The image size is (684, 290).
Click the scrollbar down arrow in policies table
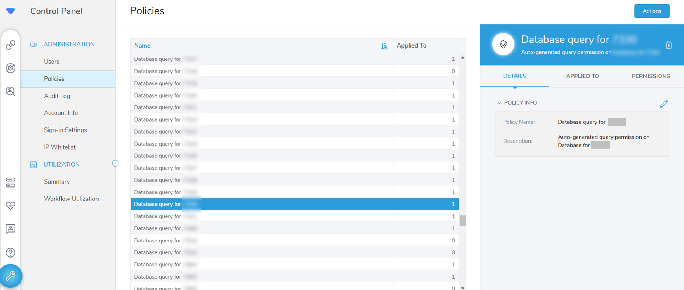point(462,288)
